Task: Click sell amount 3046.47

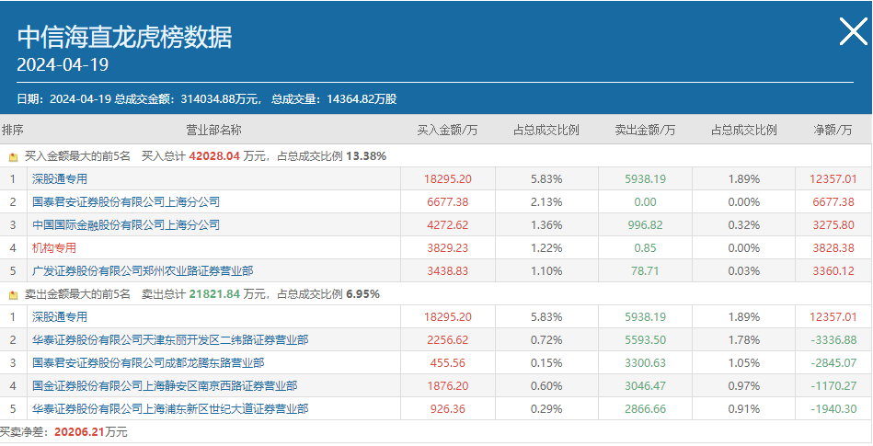Action: (645, 386)
